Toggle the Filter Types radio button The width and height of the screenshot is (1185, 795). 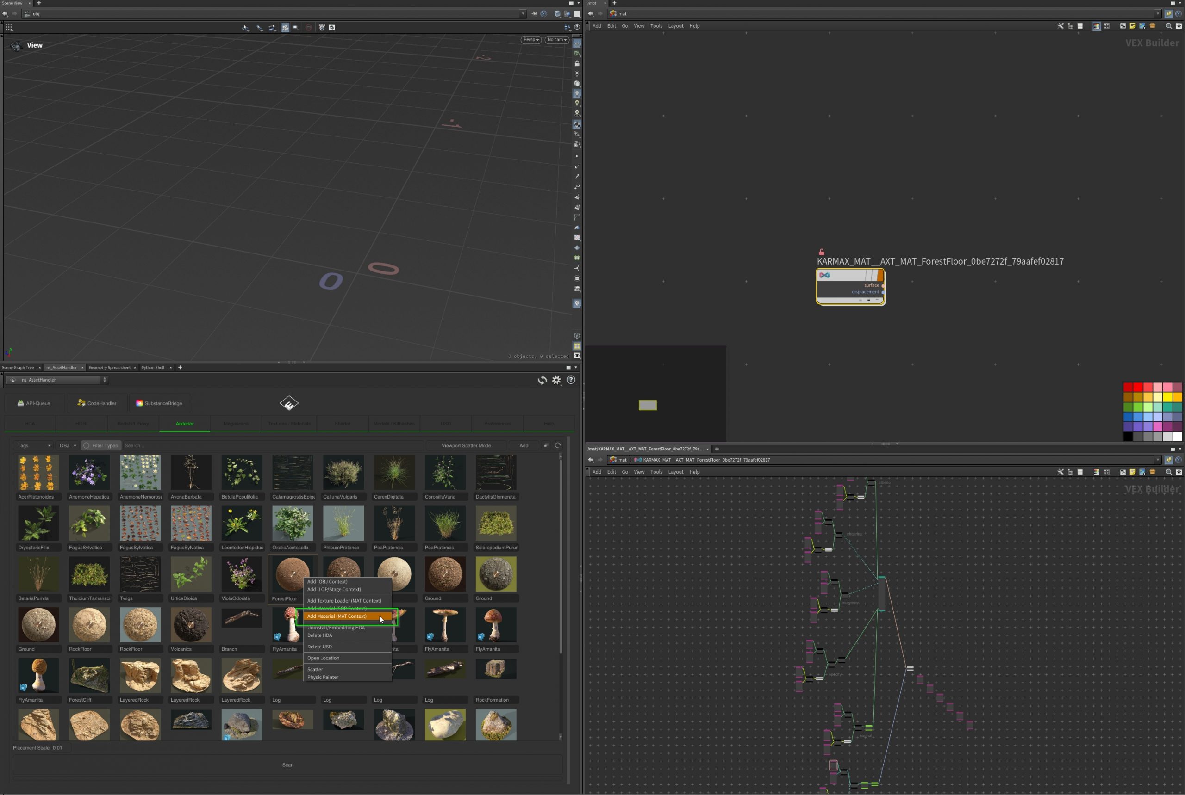click(87, 446)
